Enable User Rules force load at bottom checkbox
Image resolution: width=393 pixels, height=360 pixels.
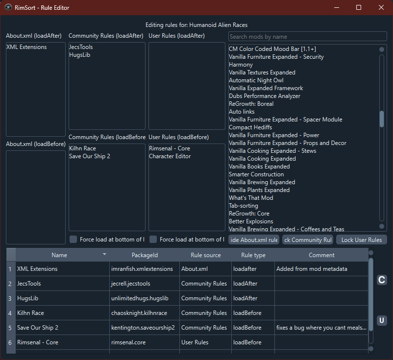click(153, 239)
